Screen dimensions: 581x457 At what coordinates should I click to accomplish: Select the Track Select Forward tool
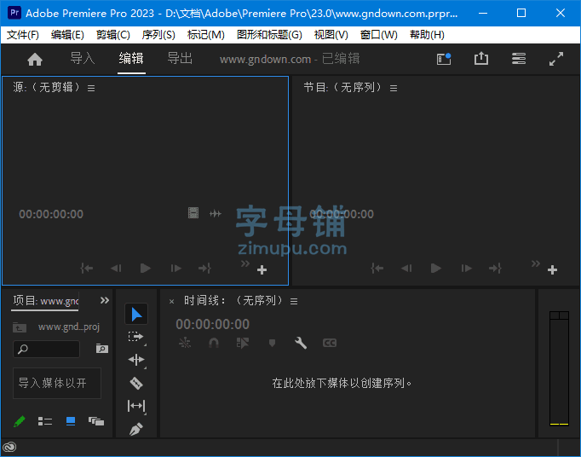click(136, 337)
